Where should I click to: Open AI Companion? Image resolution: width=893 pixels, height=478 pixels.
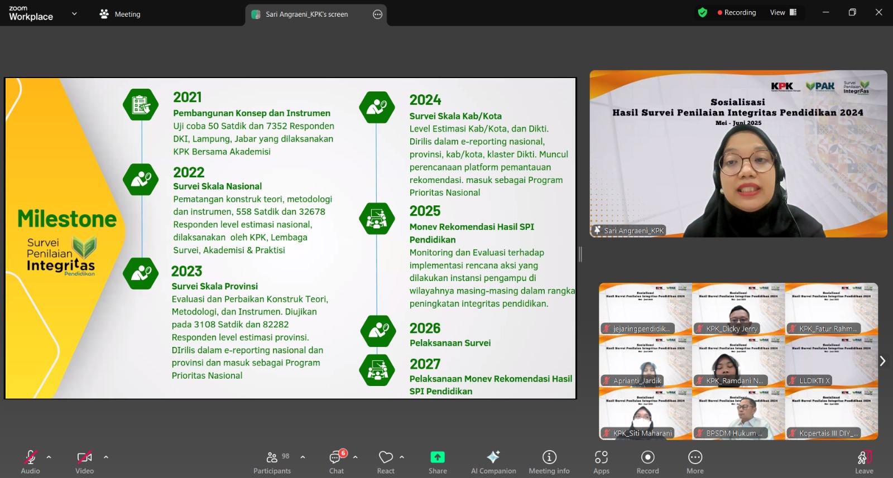click(x=493, y=462)
